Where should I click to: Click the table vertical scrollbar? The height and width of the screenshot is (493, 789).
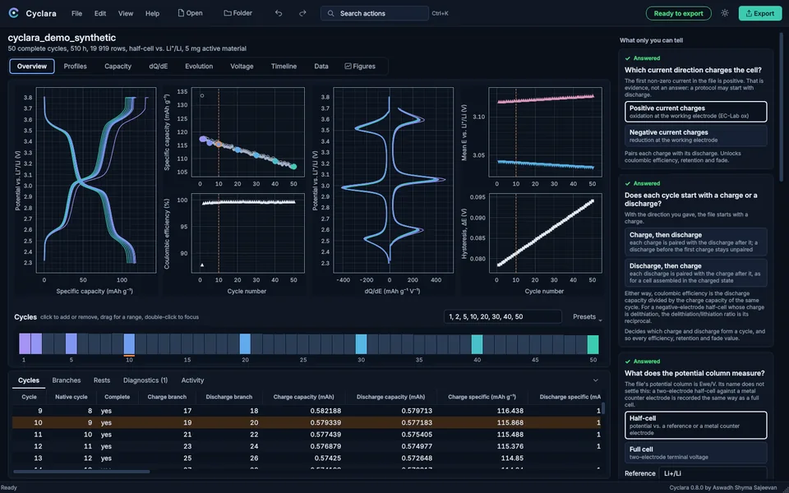(603, 408)
